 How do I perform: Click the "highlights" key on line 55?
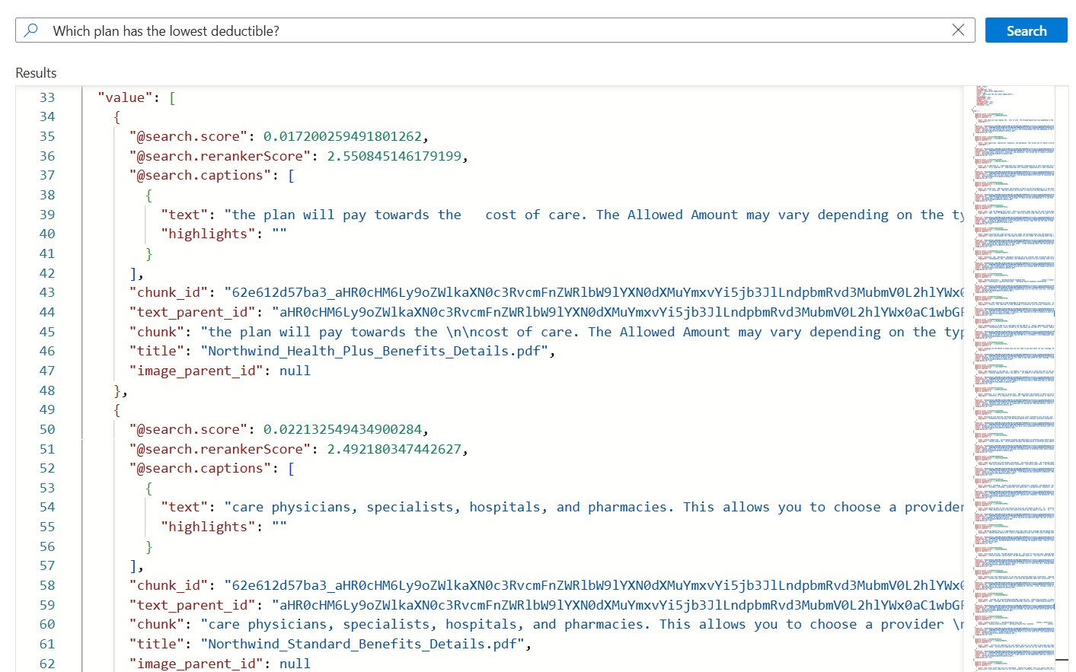coord(209,527)
